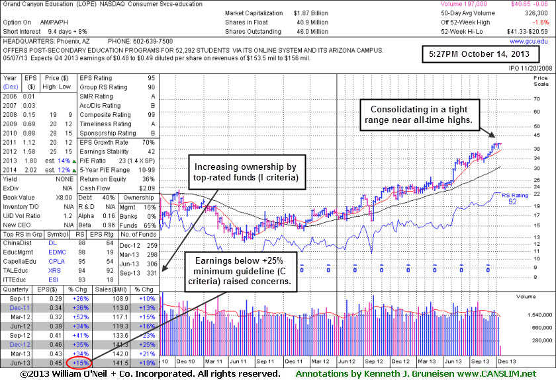Click the IPO 11/20/2008 date

click(530, 68)
